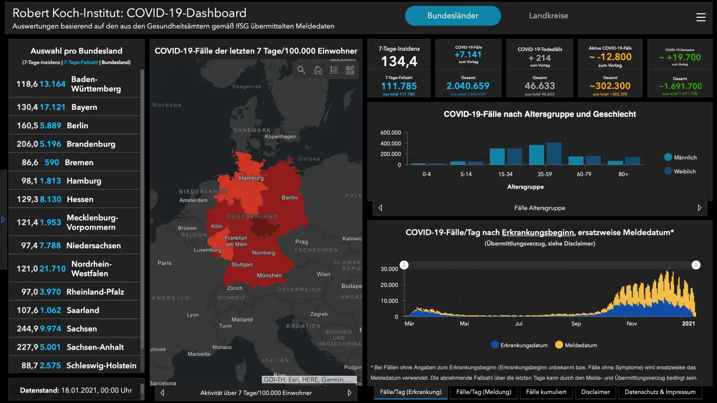Open the basemap gallery grid icon
The width and height of the screenshot is (717, 403).
coord(350,70)
